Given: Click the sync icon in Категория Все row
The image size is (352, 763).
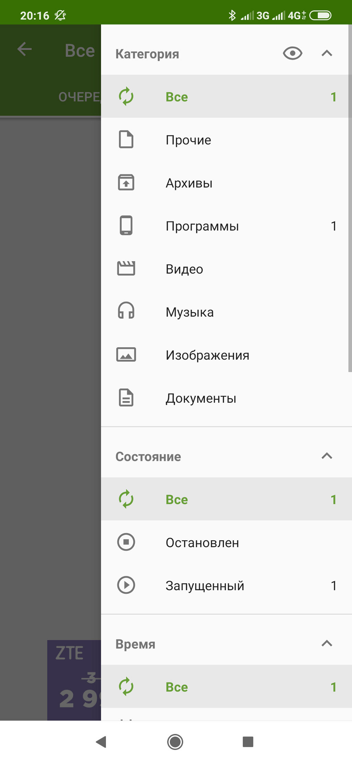Looking at the screenshot, I should click(x=126, y=97).
